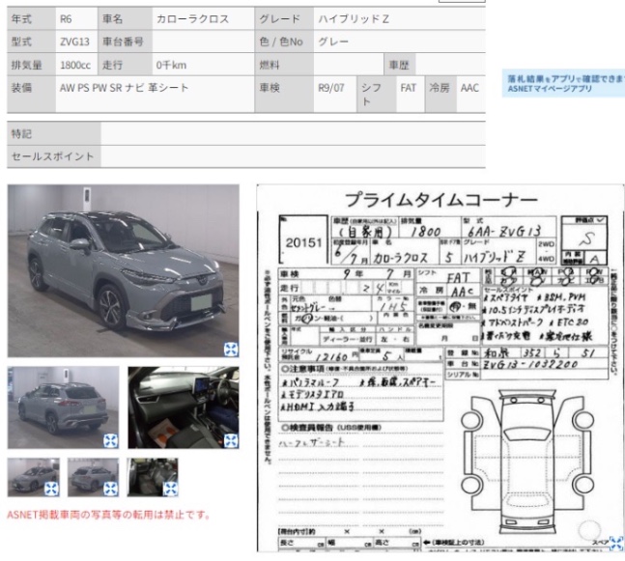Viewport: 625px width, 561px height.
Task: Select the R6 model year cell
Action: pos(76,18)
